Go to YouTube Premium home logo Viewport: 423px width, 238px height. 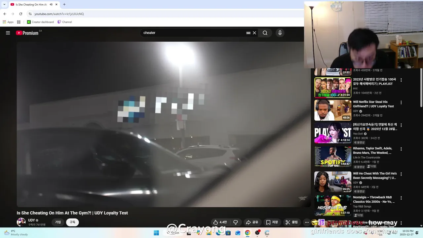(x=27, y=33)
